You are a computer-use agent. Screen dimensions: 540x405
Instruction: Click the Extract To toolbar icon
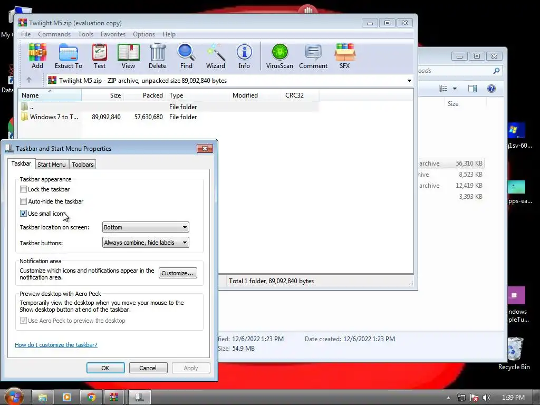68,56
